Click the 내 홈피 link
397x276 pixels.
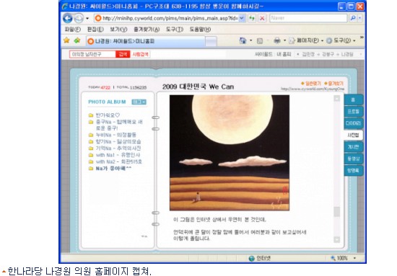(x=284, y=54)
